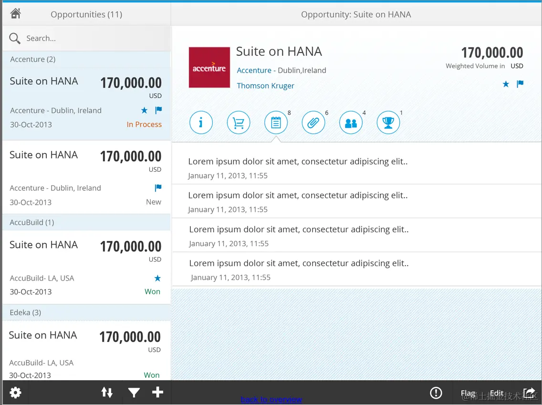Open the alert exclamation icon in footer
This screenshot has width=542, height=405.
[436, 393]
